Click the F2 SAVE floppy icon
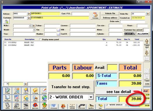 pyautogui.click(x=26, y=91)
